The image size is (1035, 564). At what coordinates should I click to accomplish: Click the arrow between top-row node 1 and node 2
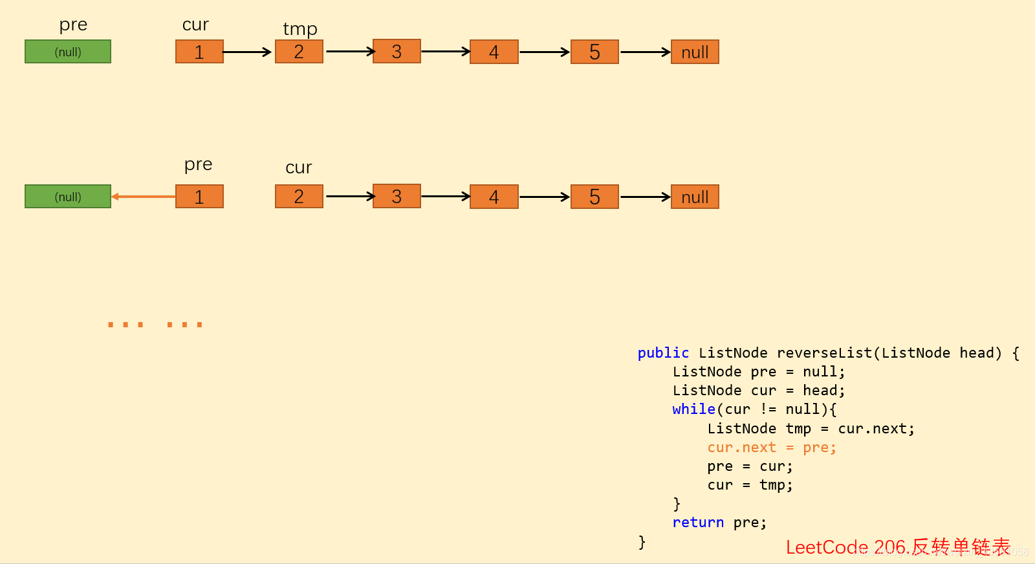coord(247,52)
